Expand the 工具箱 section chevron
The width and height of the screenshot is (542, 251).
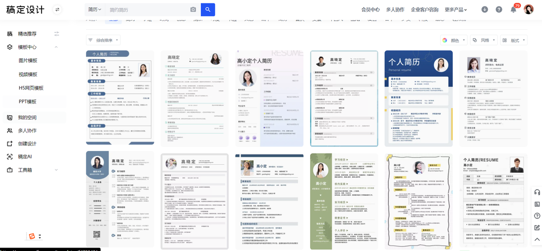[x=56, y=170]
